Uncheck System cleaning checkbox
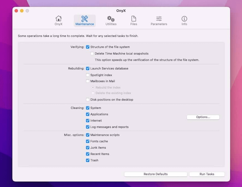This screenshot has width=242, height=187. 88,108
